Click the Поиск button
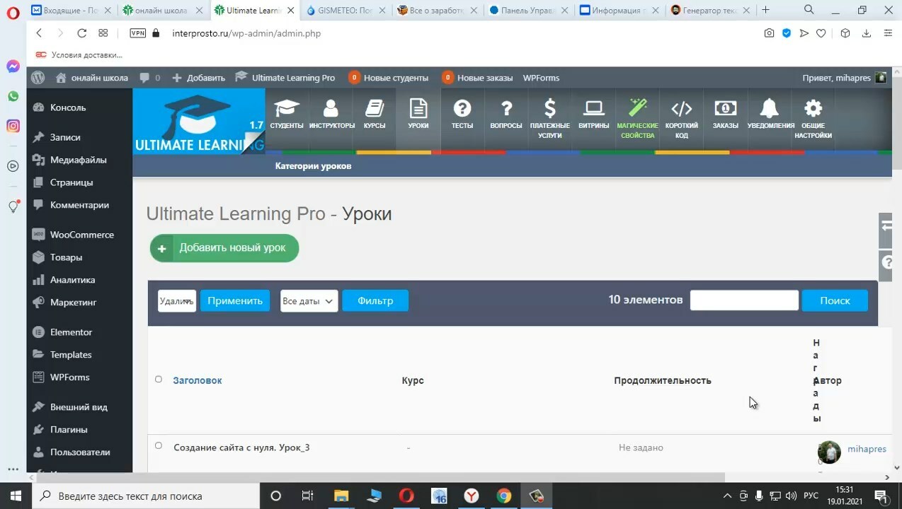Screen dimensions: 902x509 (835, 300)
